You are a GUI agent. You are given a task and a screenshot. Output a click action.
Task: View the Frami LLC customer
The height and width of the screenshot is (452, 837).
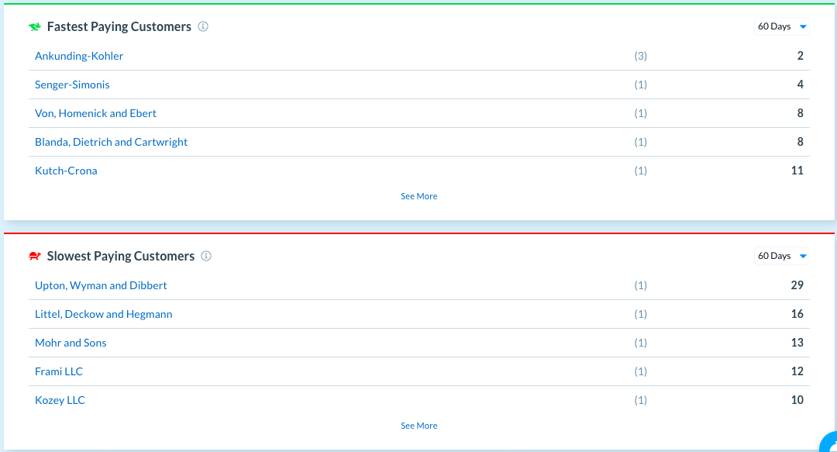tap(59, 371)
